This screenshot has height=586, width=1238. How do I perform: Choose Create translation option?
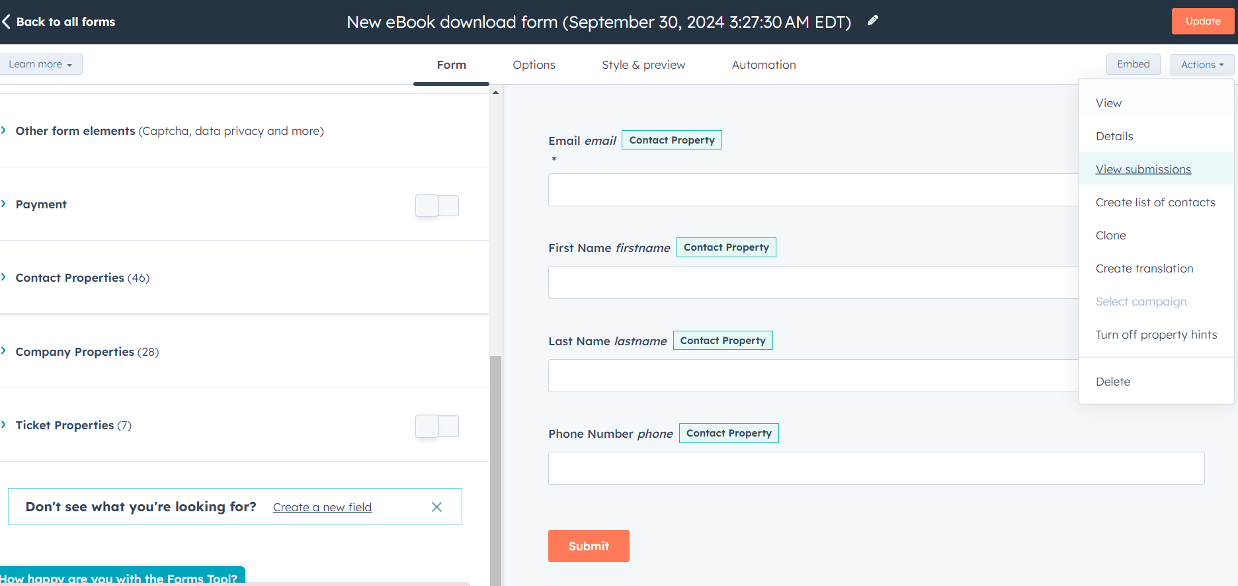click(1156, 269)
